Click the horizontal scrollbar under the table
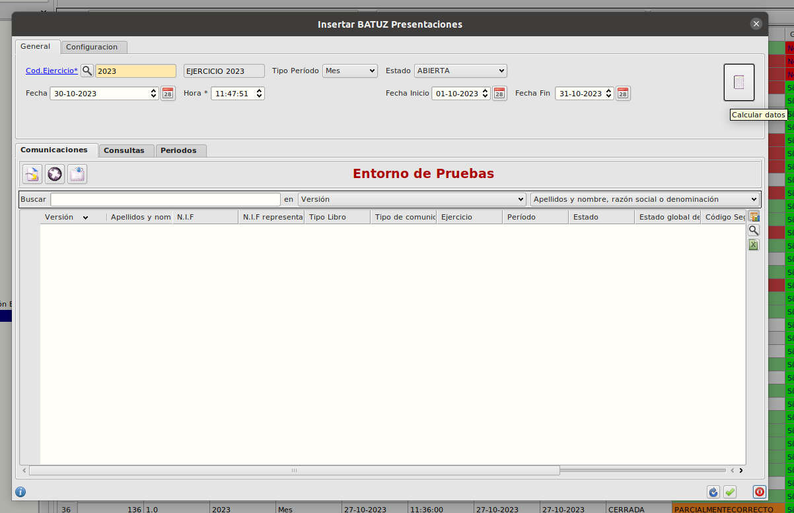Screen dimensions: 794x513 (295, 471)
